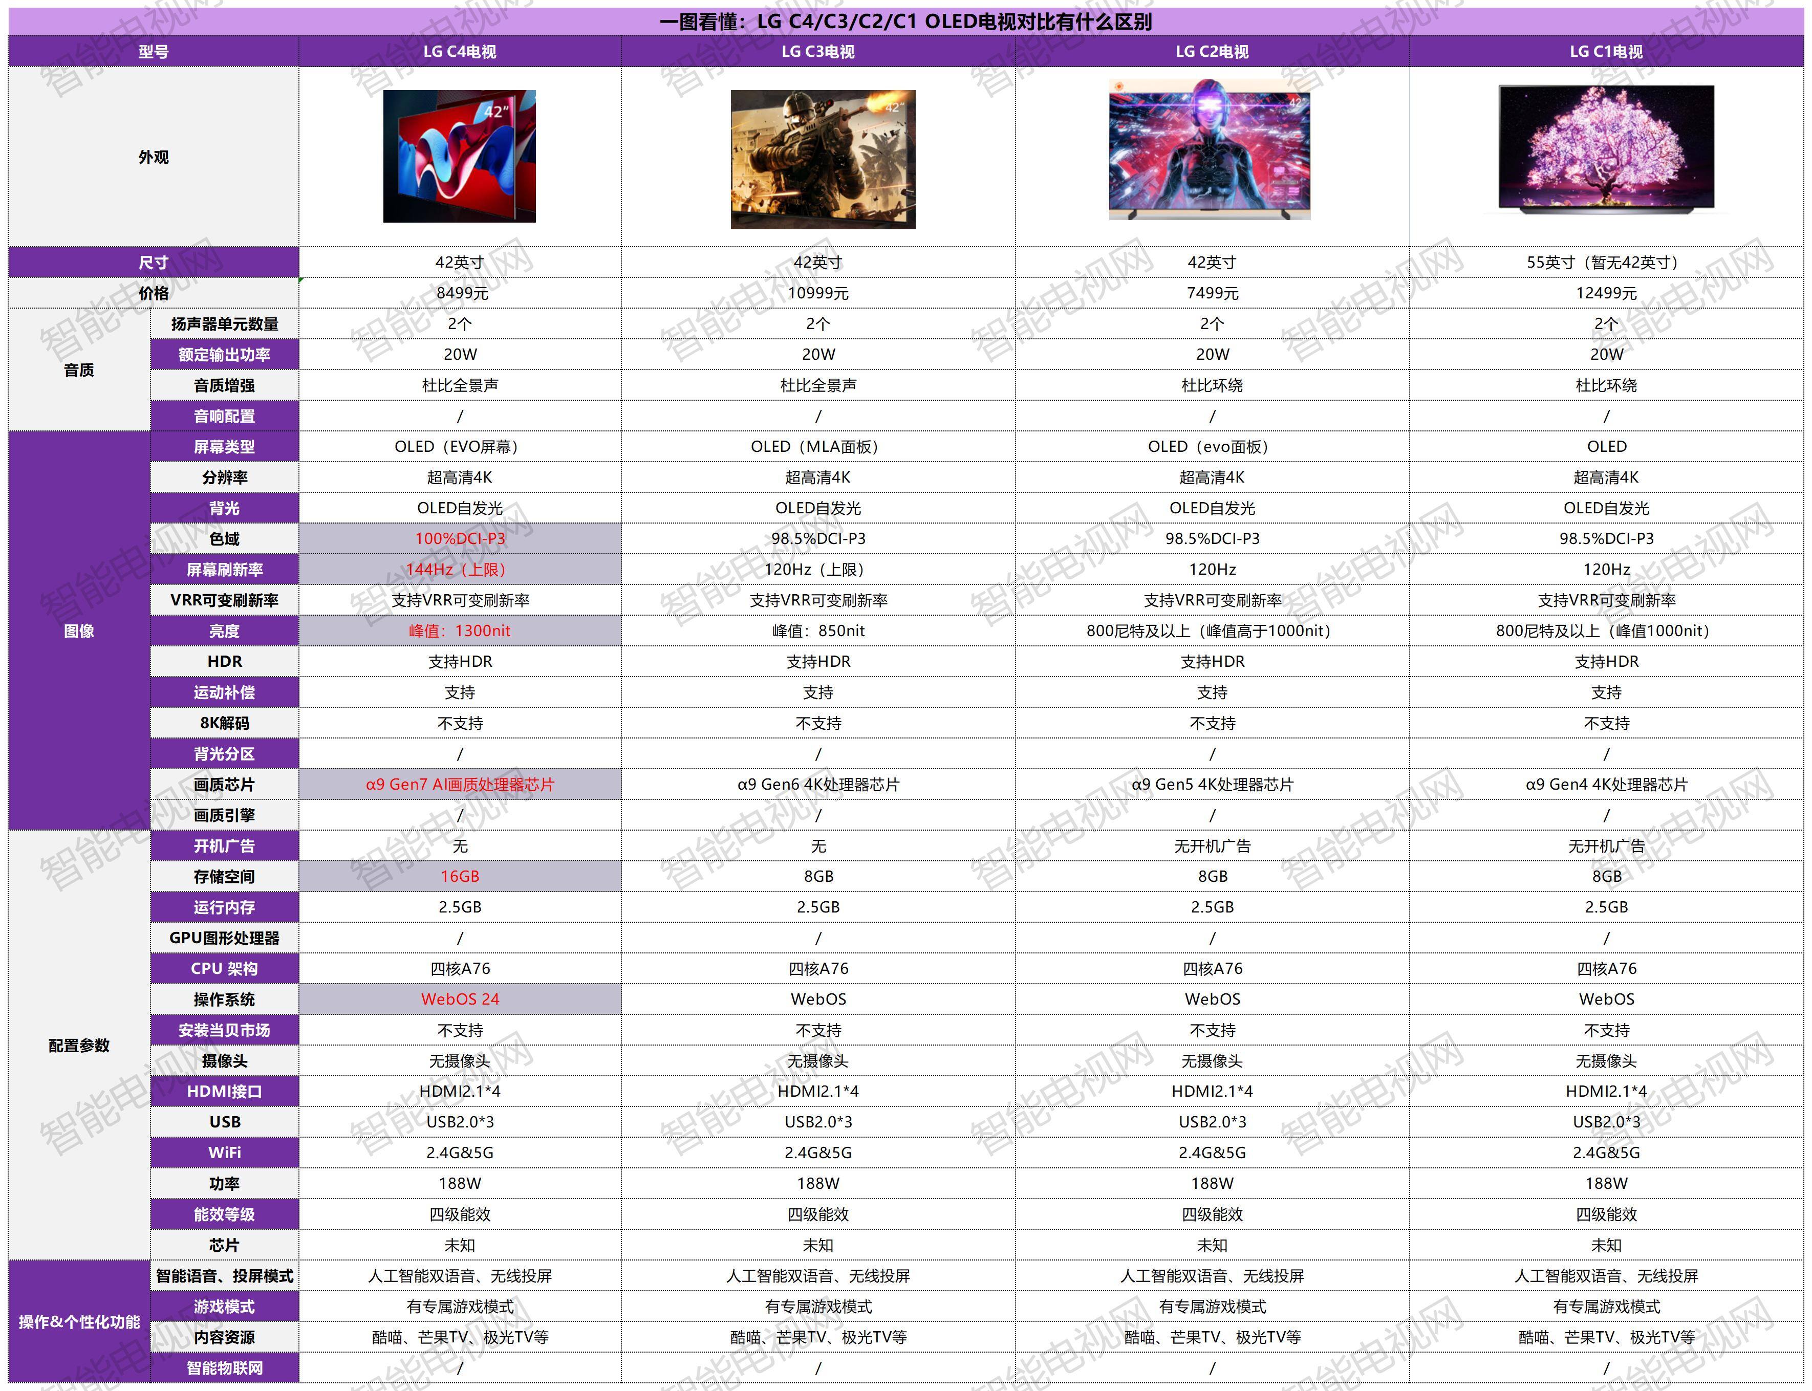This screenshot has height=1391, width=1812.
Task: Click the 亮度 row label
Action: pyautogui.click(x=224, y=631)
